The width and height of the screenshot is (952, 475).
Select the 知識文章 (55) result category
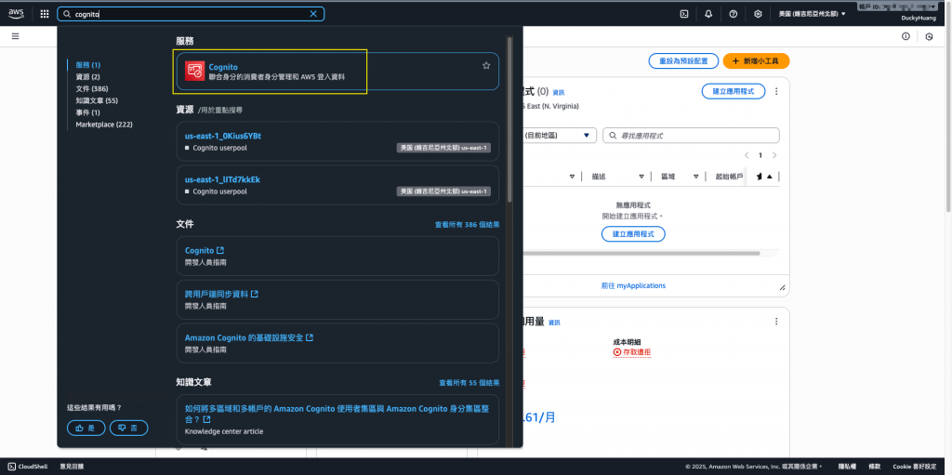tap(97, 100)
